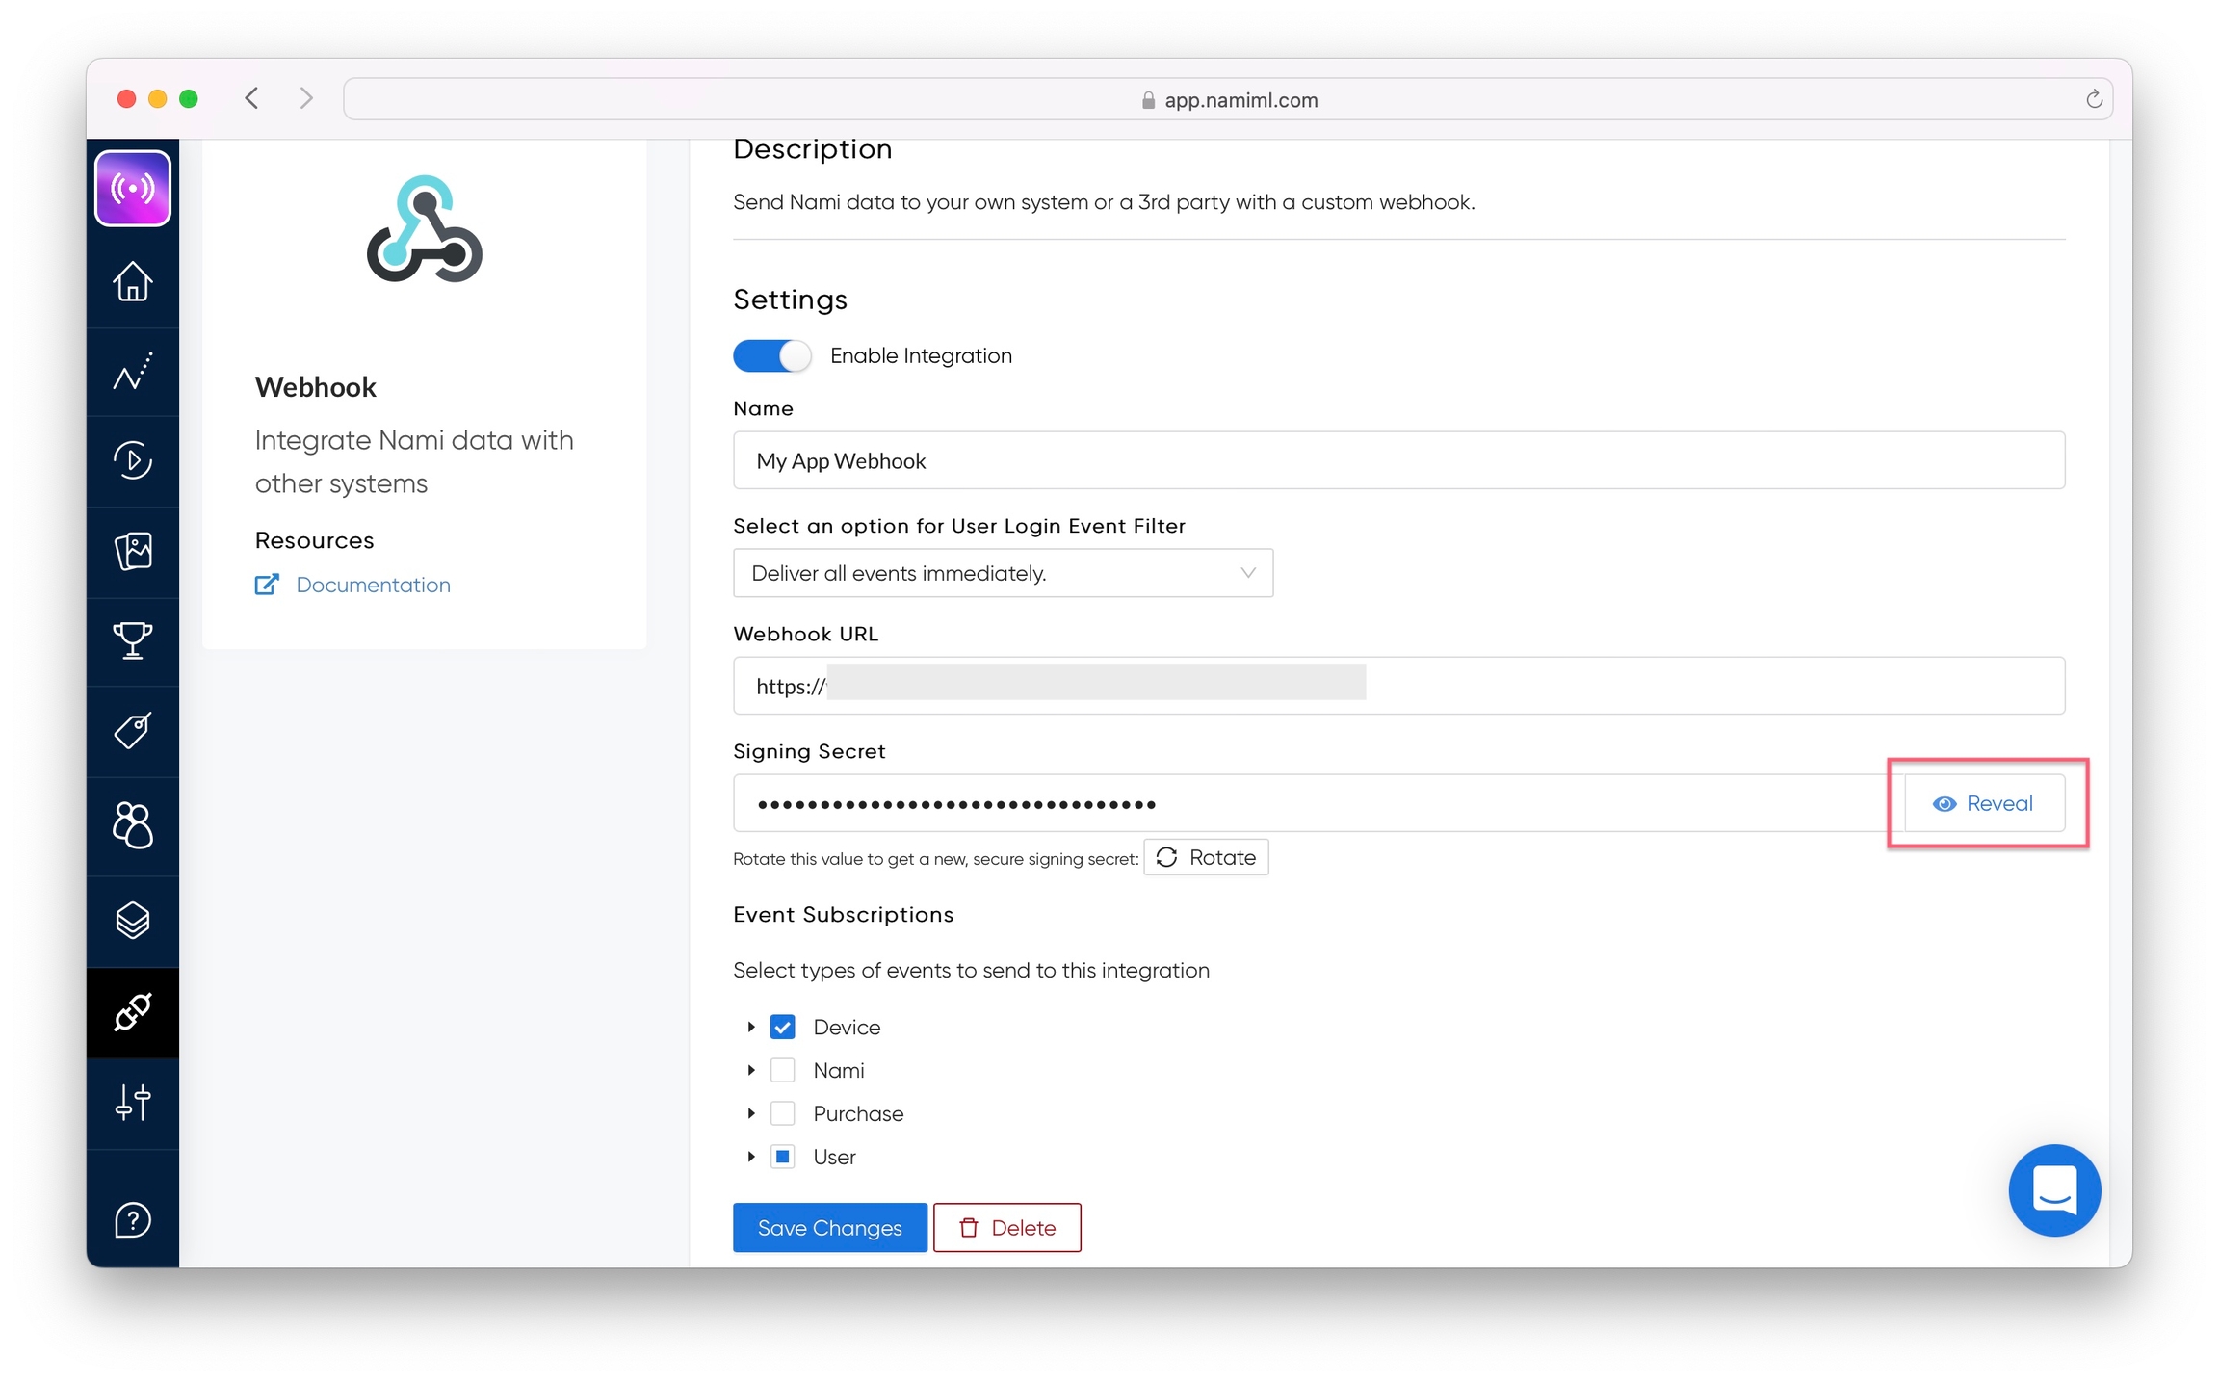Toggle the Enable Integration switch
This screenshot has width=2219, height=1382.
point(771,356)
